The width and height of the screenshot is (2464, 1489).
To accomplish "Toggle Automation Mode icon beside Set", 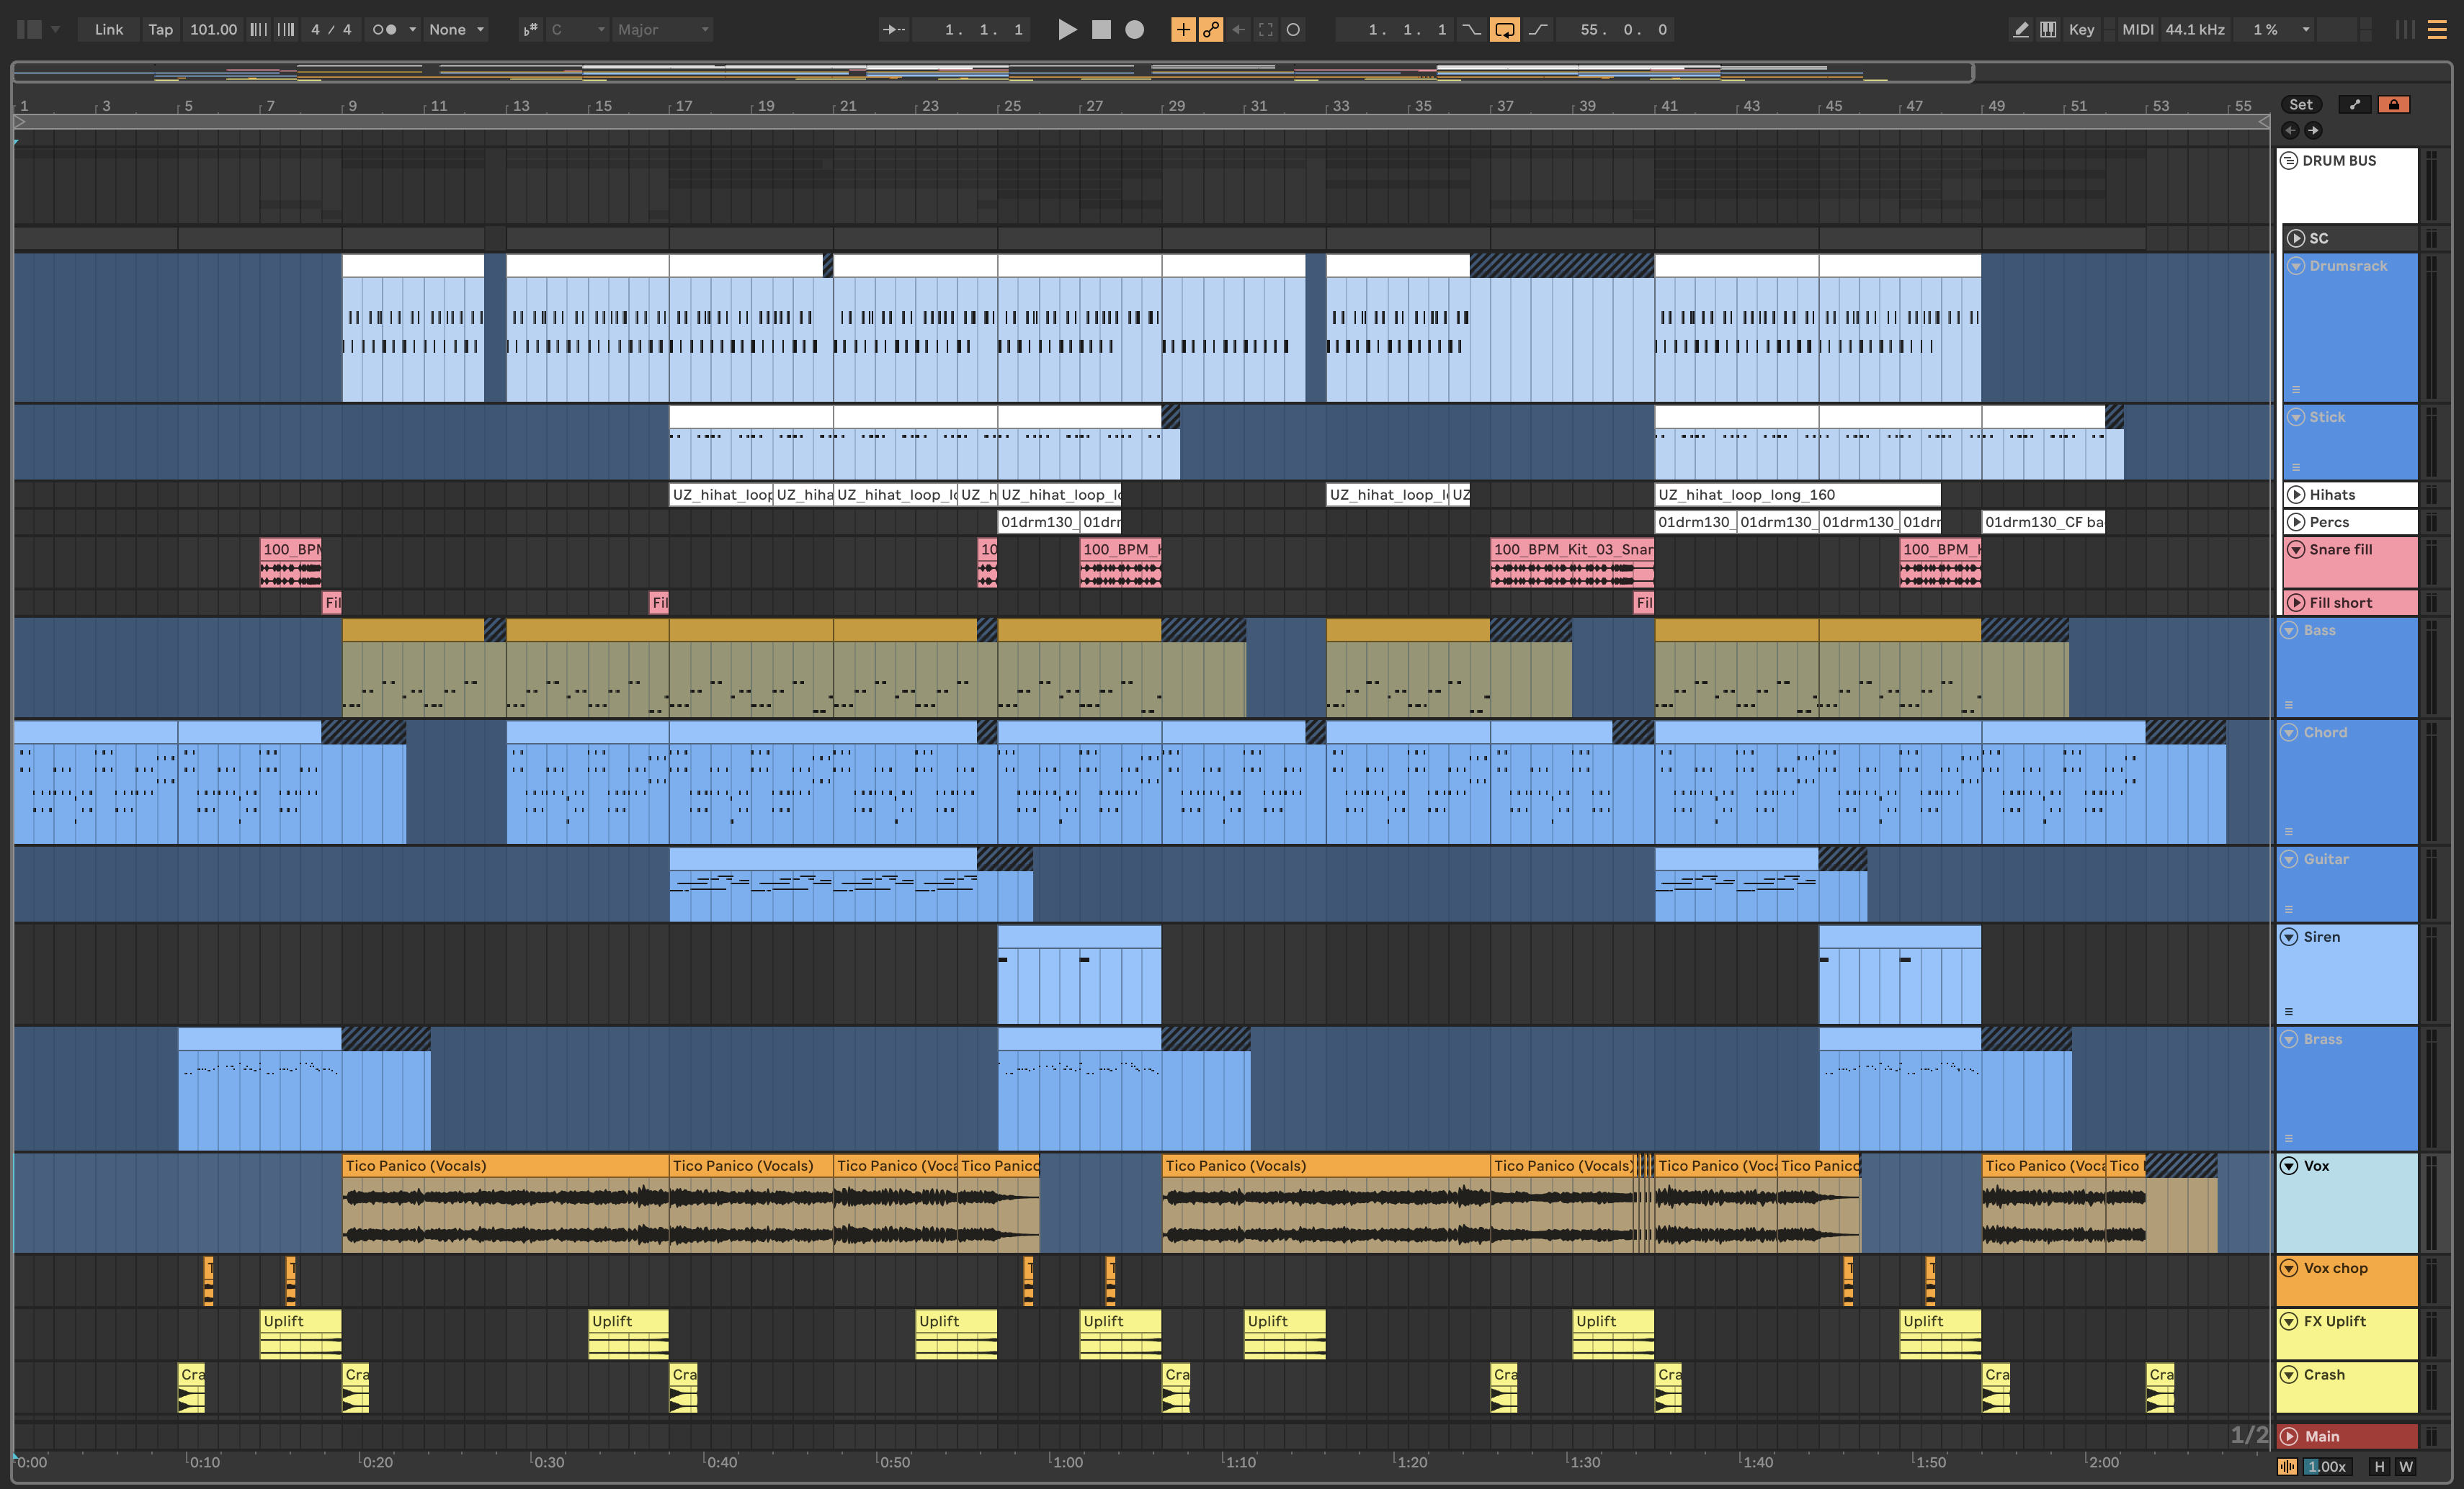I will coord(2355,104).
